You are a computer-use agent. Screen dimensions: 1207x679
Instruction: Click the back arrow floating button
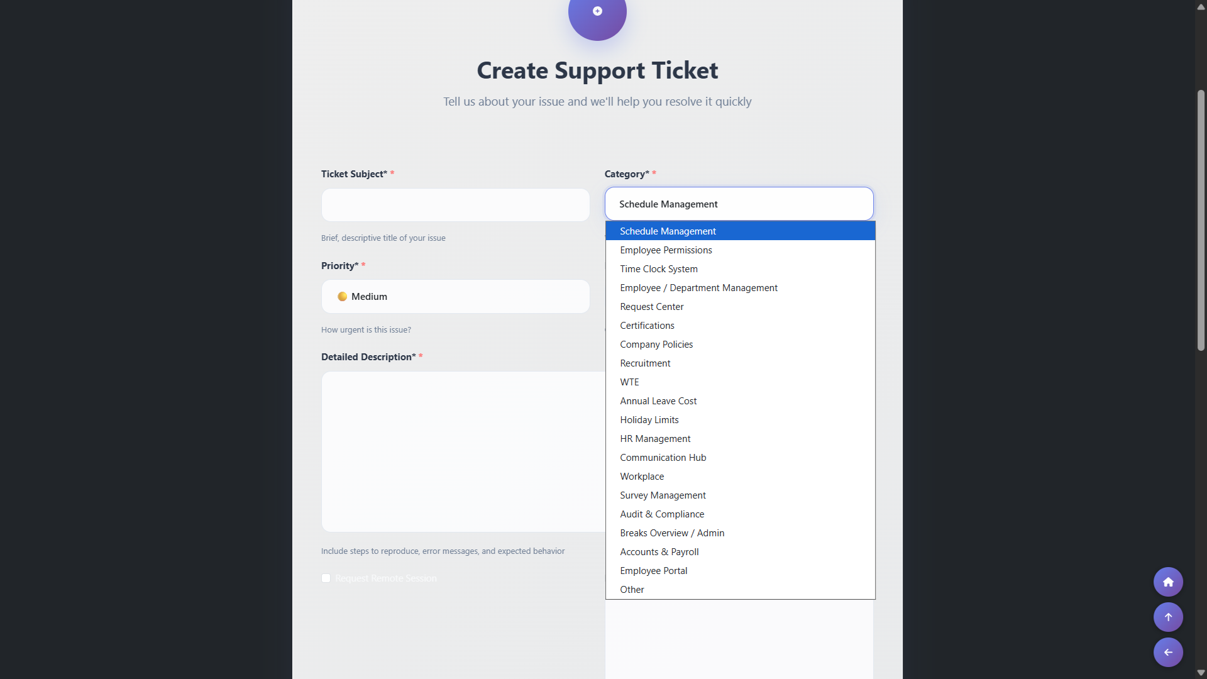tap(1167, 652)
